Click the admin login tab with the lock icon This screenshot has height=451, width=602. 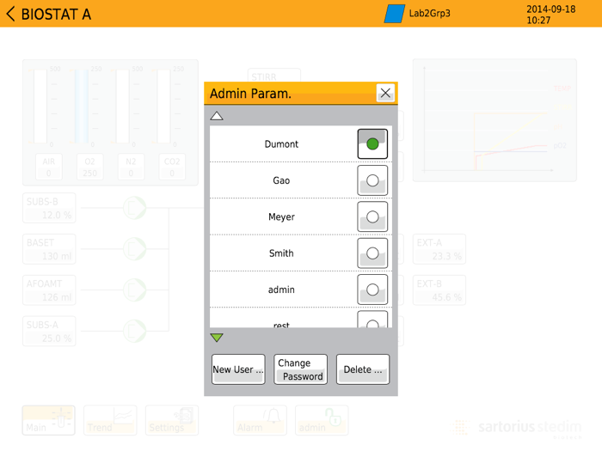322,420
